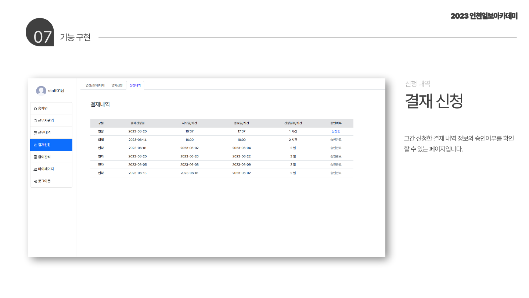Click the 결재내역 page heading
The height and width of the screenshot is (298, 529).
[x=100, y=104]
